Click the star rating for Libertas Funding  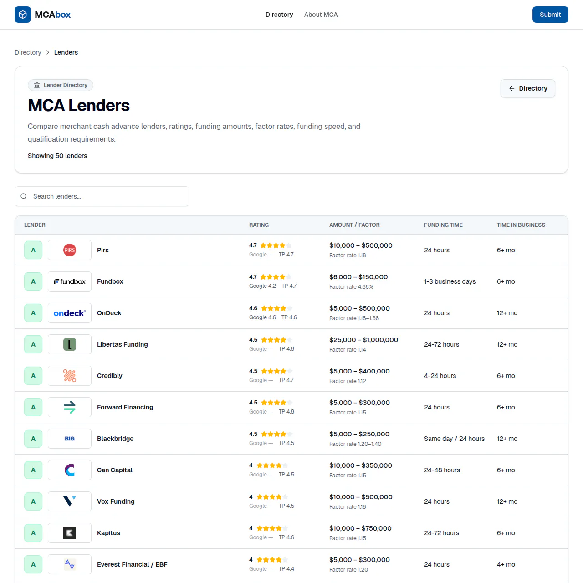(277, 340)
